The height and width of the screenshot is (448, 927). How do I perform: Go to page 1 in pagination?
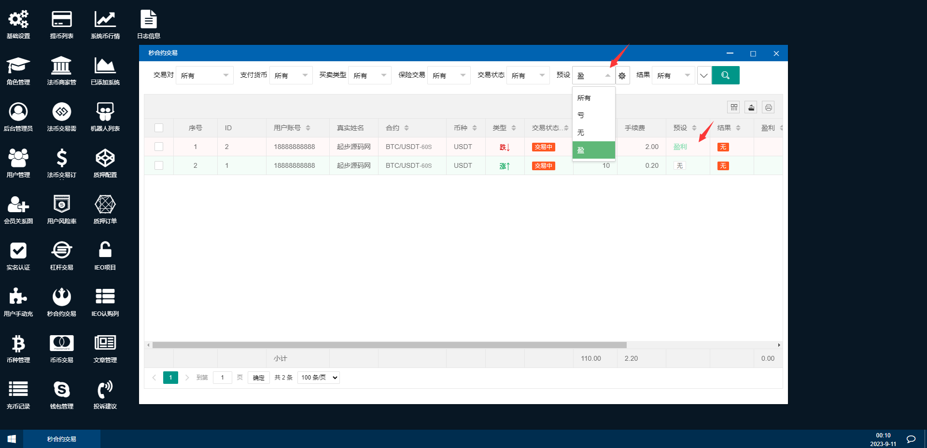coord(170,378)
